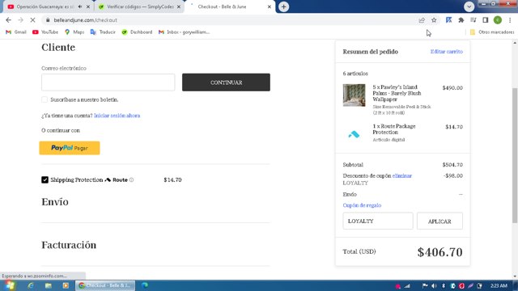Click Chrome Checkout taskbar button
The height and width of the screenshot is (291, 518).
105,285
